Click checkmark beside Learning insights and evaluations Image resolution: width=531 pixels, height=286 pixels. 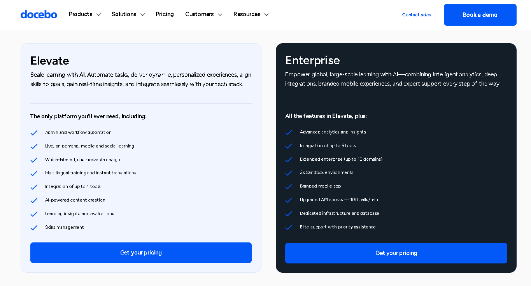pos(34,214)
